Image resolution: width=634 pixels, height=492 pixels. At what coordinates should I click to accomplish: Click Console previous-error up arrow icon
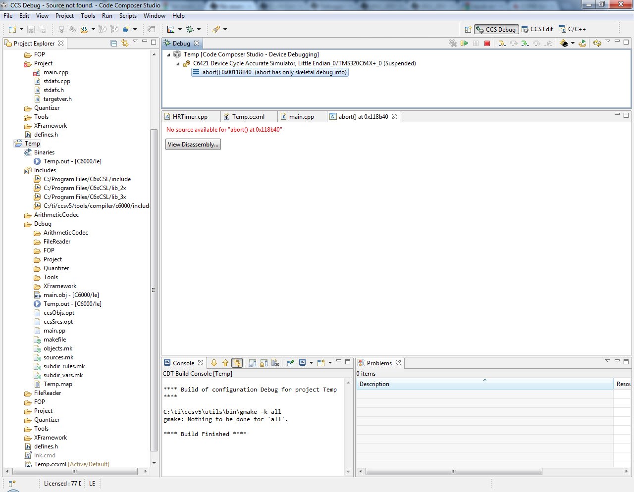click(225, 363)
